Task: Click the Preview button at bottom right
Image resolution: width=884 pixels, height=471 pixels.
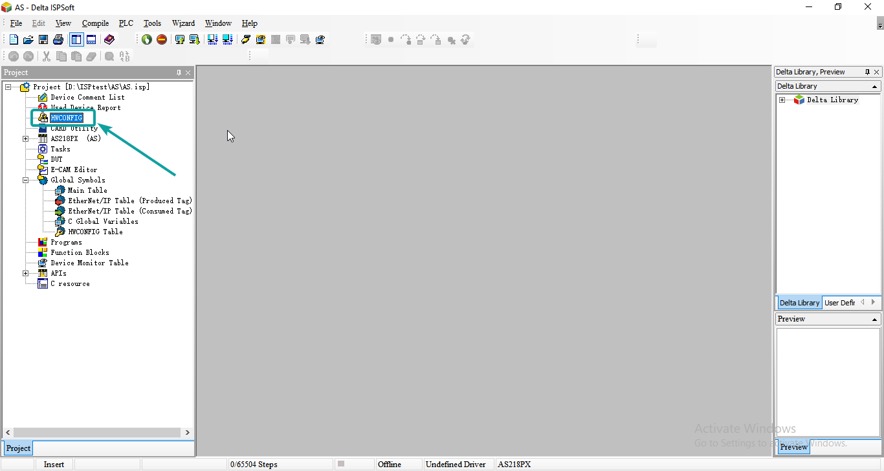Action: tap(793, 447)
